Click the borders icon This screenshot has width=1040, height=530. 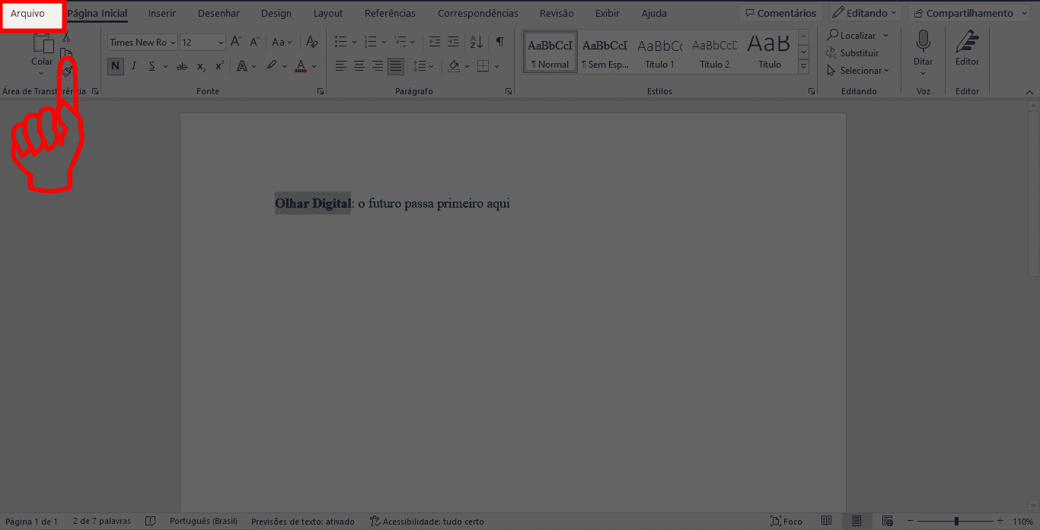click(x=483, y=67)
